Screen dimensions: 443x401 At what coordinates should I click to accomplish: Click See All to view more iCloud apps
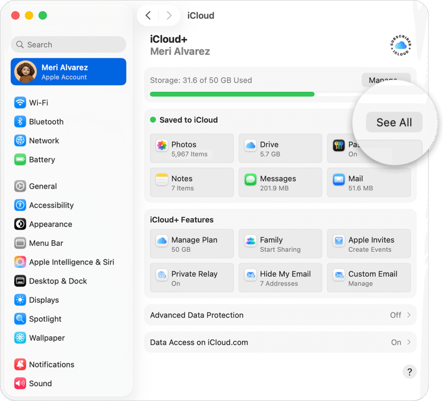tap(394, 122)
